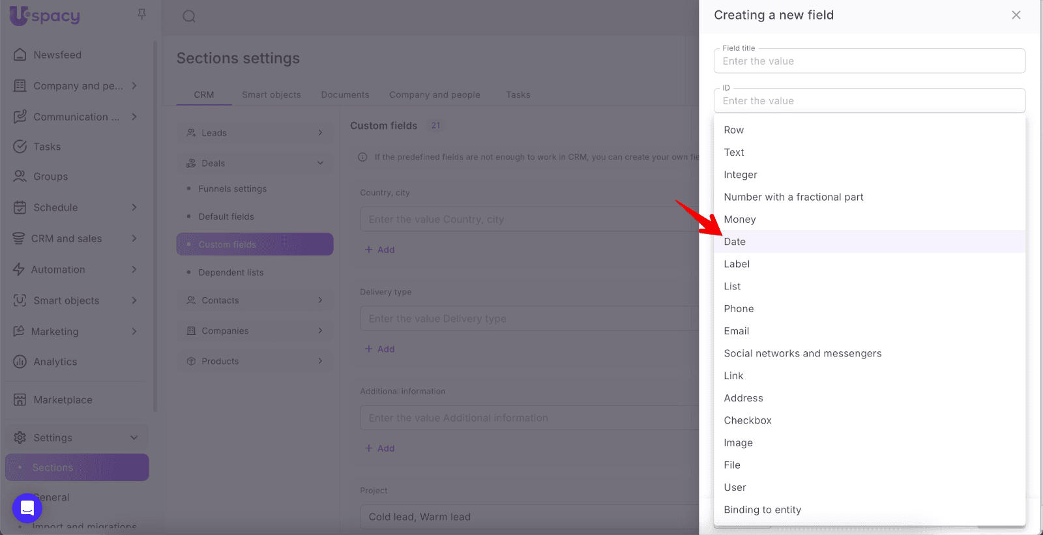The image size is (1043, 535).
Task: Click the Tasks checkmark icon in sidebar
Action: click(20, 147)
